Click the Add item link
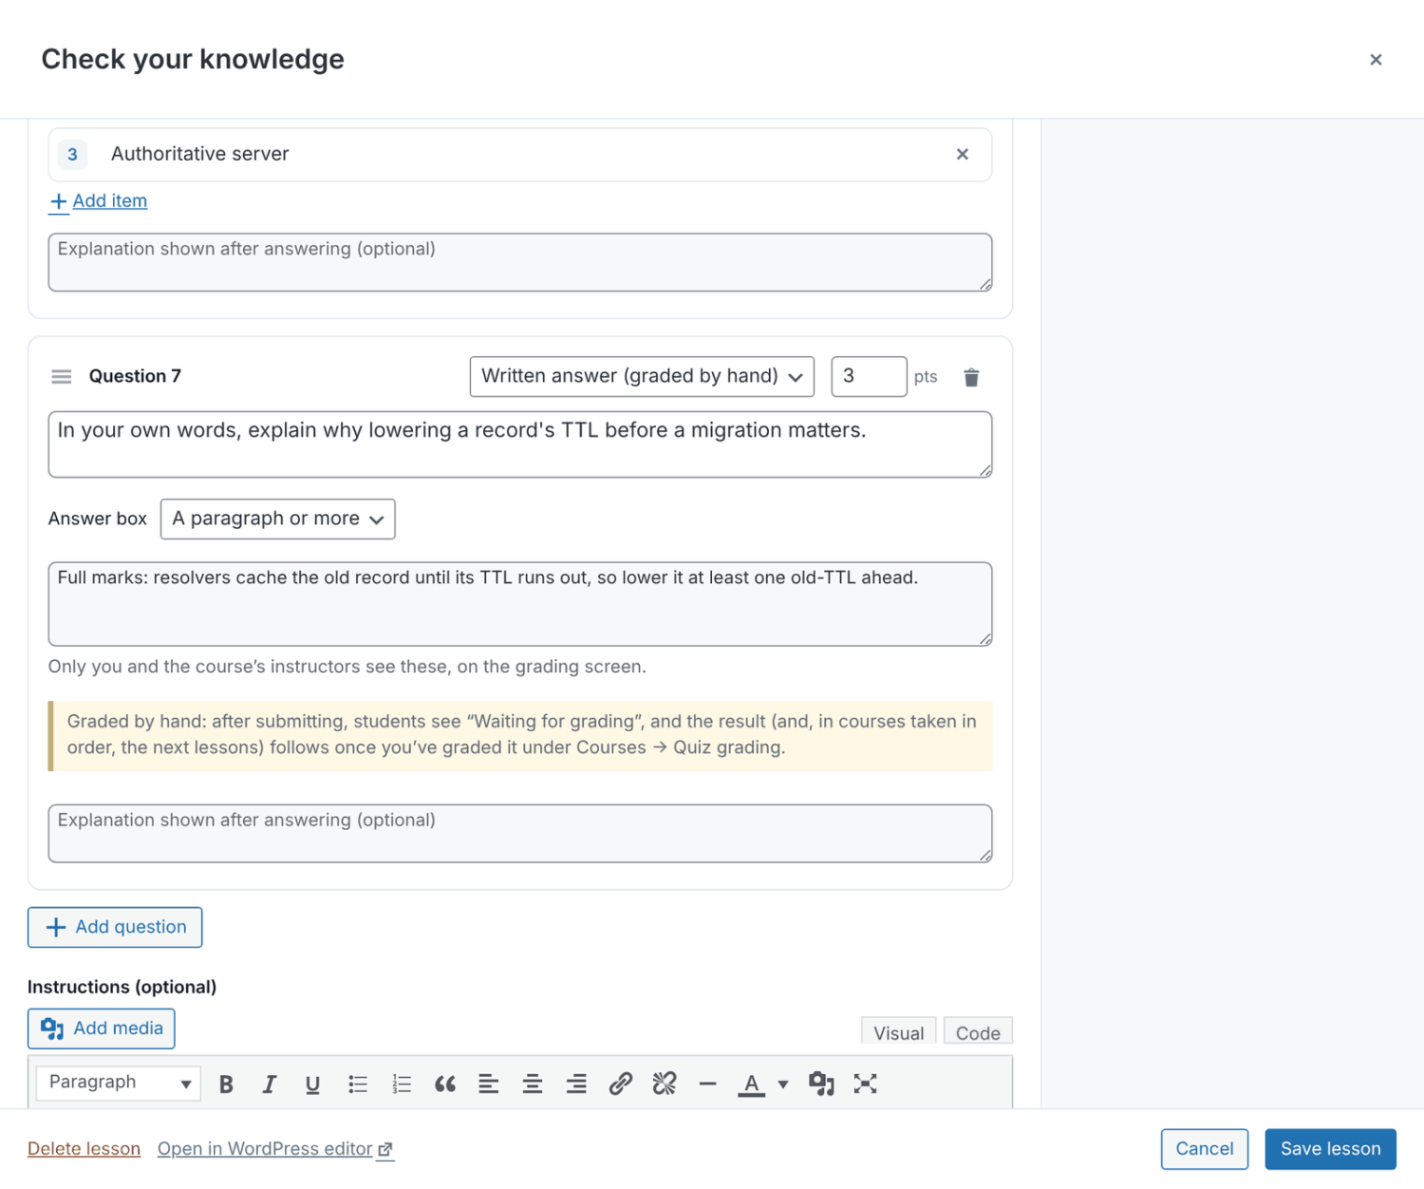The width and height of the screenshot is (1424, 1189). [99, 201]
